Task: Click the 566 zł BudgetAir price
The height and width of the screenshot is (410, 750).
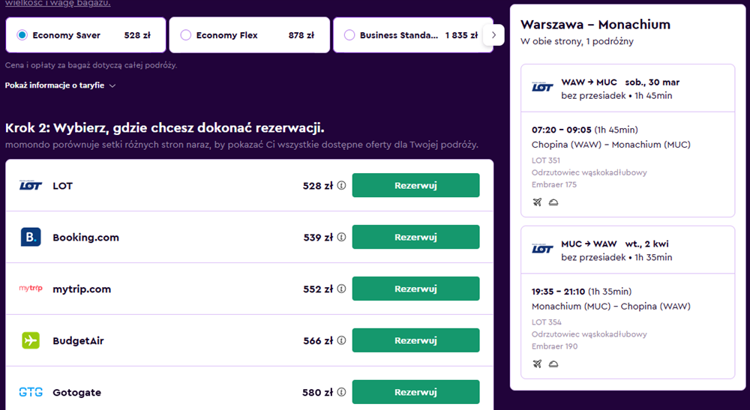Action: pos(318,341)
